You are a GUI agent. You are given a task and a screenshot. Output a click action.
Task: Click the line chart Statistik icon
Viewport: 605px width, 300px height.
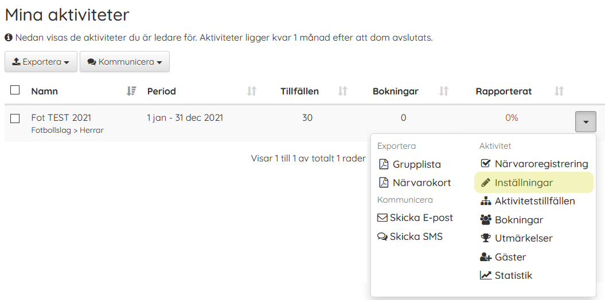(485, 275)
